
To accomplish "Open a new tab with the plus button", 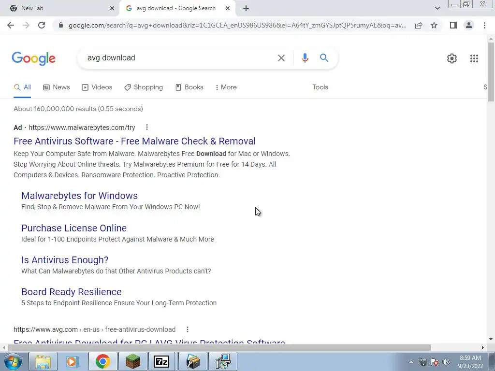I will pyautogui.click(x=246, y=9).
